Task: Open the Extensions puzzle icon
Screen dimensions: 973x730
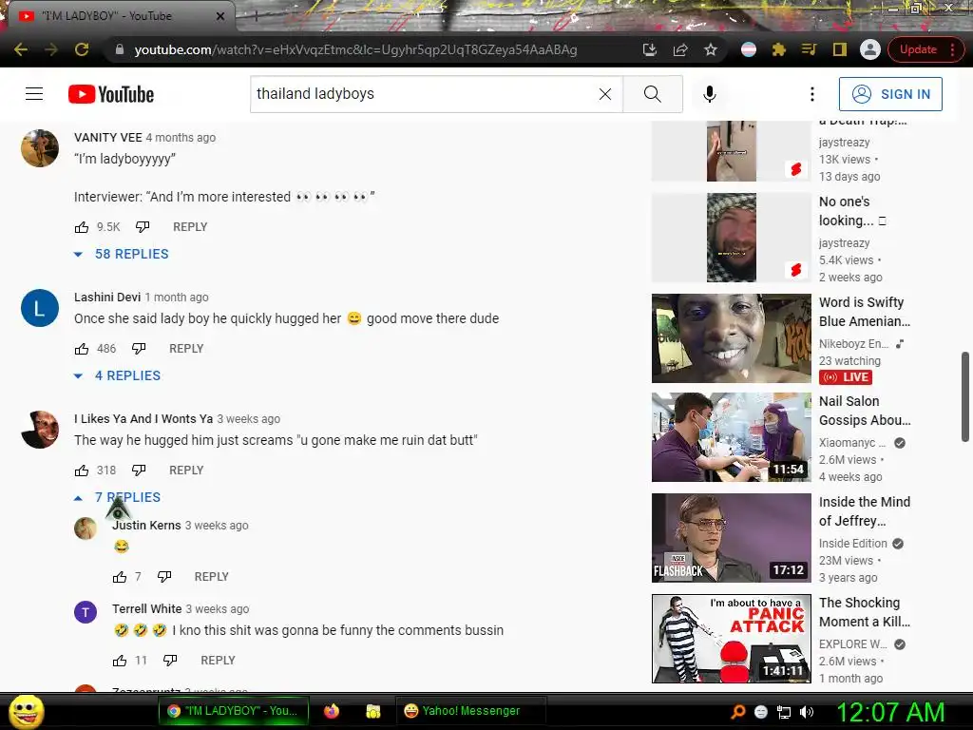Action: tap(779, 49)
